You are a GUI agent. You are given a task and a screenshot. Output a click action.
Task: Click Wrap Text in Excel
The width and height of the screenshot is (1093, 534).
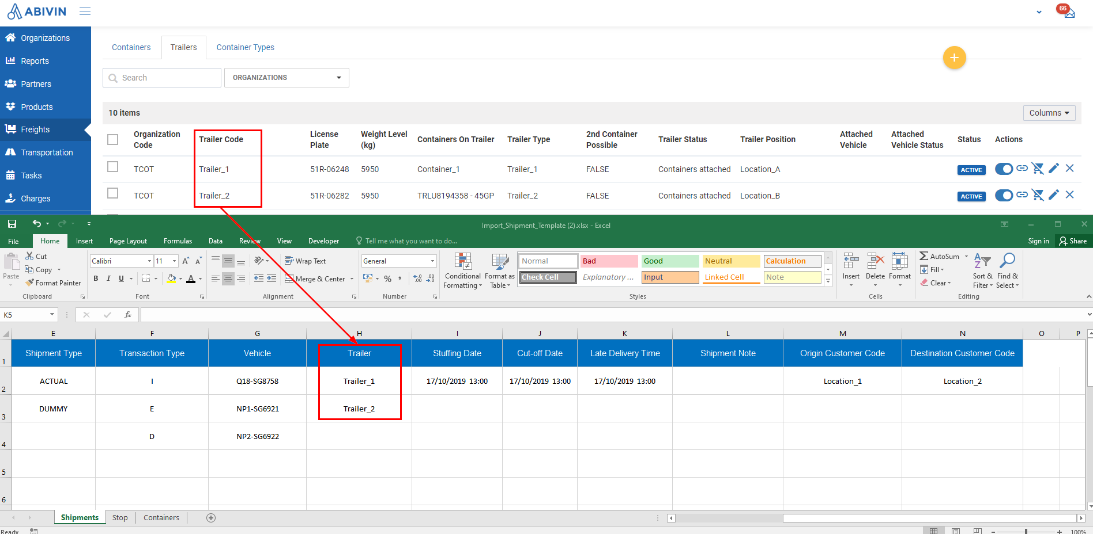(x=306, y=261)
